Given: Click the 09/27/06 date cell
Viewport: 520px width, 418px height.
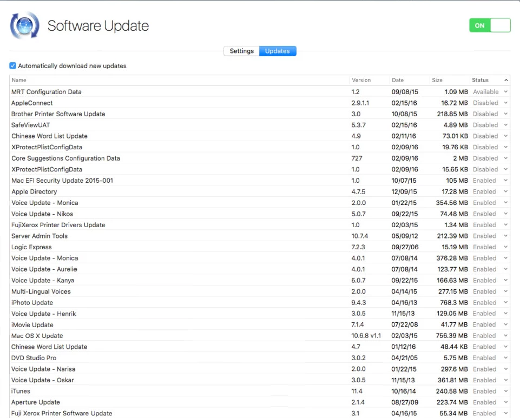Looking at the screenshot, I should [405, 247].
